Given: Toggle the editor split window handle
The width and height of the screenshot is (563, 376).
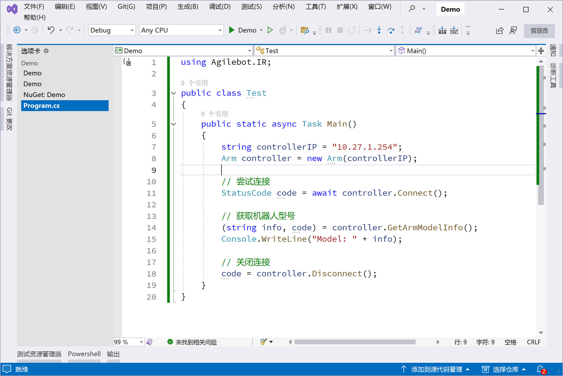Looking at the screenshot, I should pyautogui.click(x=541, y=51).
